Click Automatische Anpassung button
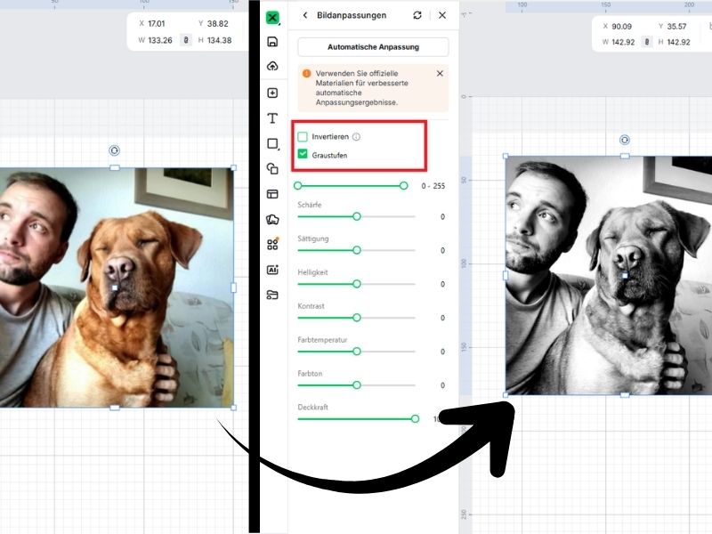 coord(373,47)
